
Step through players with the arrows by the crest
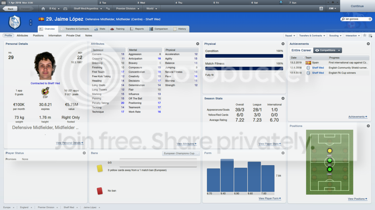(31, 23)
